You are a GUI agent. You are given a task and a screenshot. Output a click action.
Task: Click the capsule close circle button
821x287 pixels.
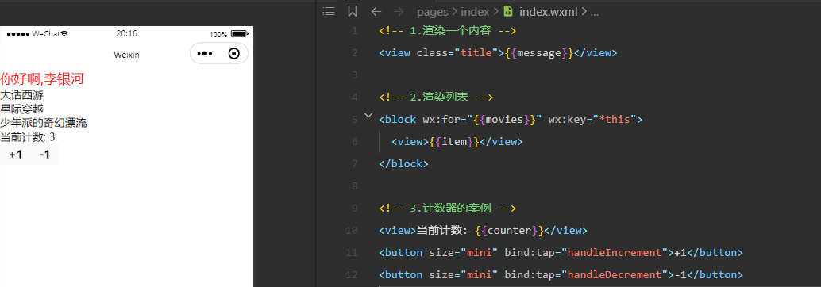tap(234, 53)
